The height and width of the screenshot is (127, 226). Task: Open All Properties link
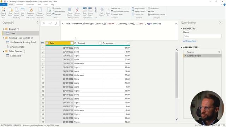tap(189, 41)
